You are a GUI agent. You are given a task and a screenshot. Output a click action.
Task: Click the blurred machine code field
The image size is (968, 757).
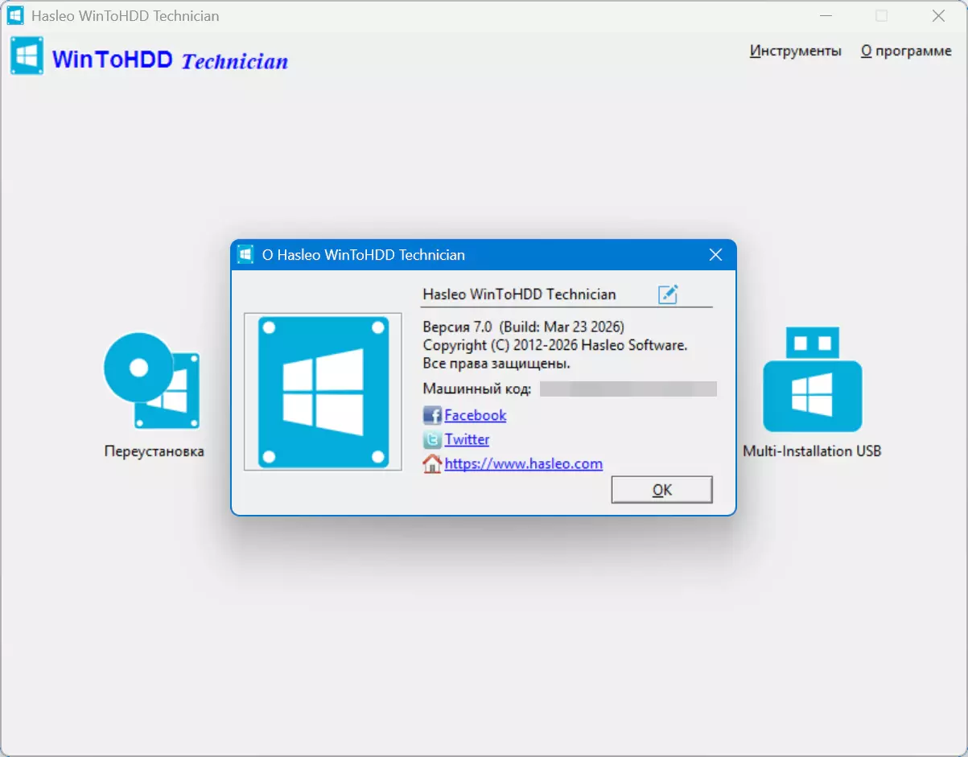(x=628, y=389)
